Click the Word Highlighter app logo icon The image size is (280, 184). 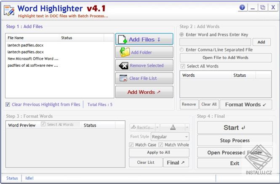[9, 11]
